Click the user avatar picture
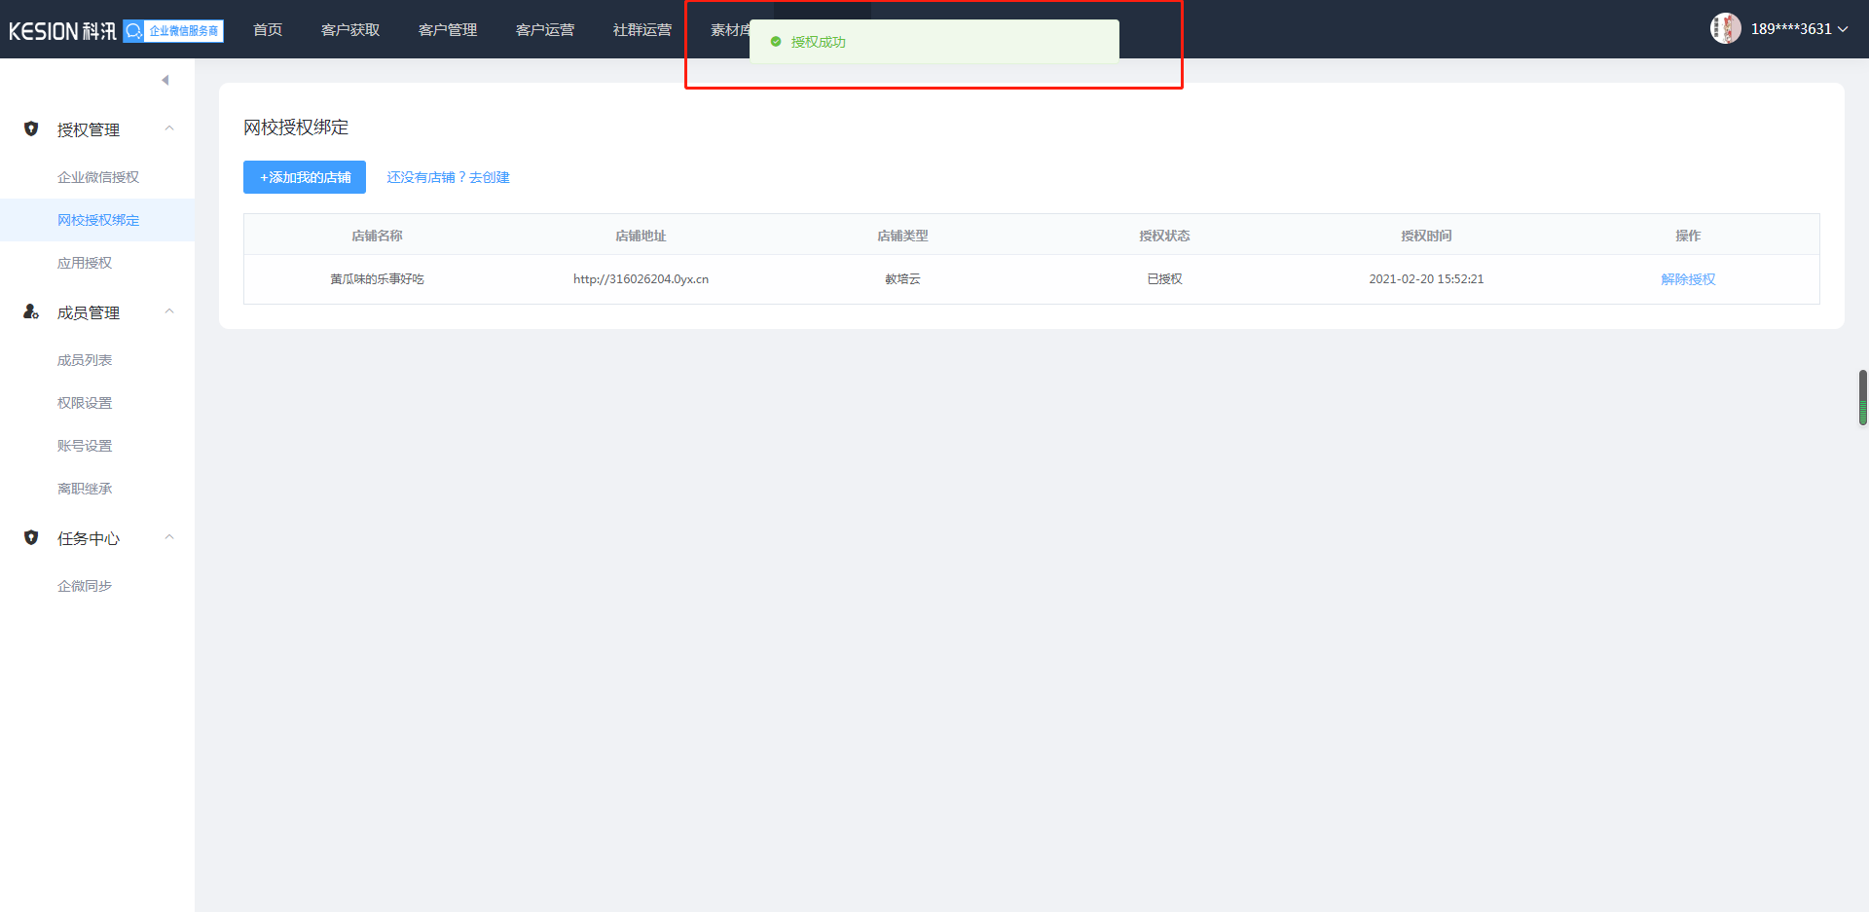 [x=1725, y=28]
